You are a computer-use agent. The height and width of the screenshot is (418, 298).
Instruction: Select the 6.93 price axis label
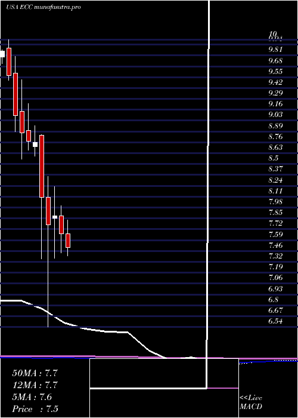(275, 289)
